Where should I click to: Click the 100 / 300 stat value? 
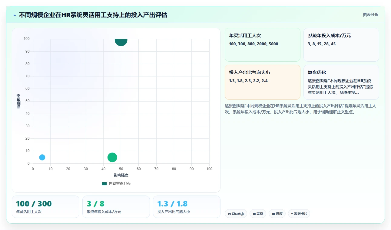click(34, 204)
